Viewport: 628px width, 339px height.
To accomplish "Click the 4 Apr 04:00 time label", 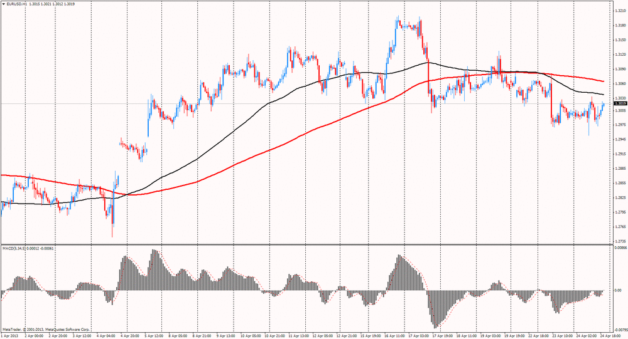I will [106, 336].
